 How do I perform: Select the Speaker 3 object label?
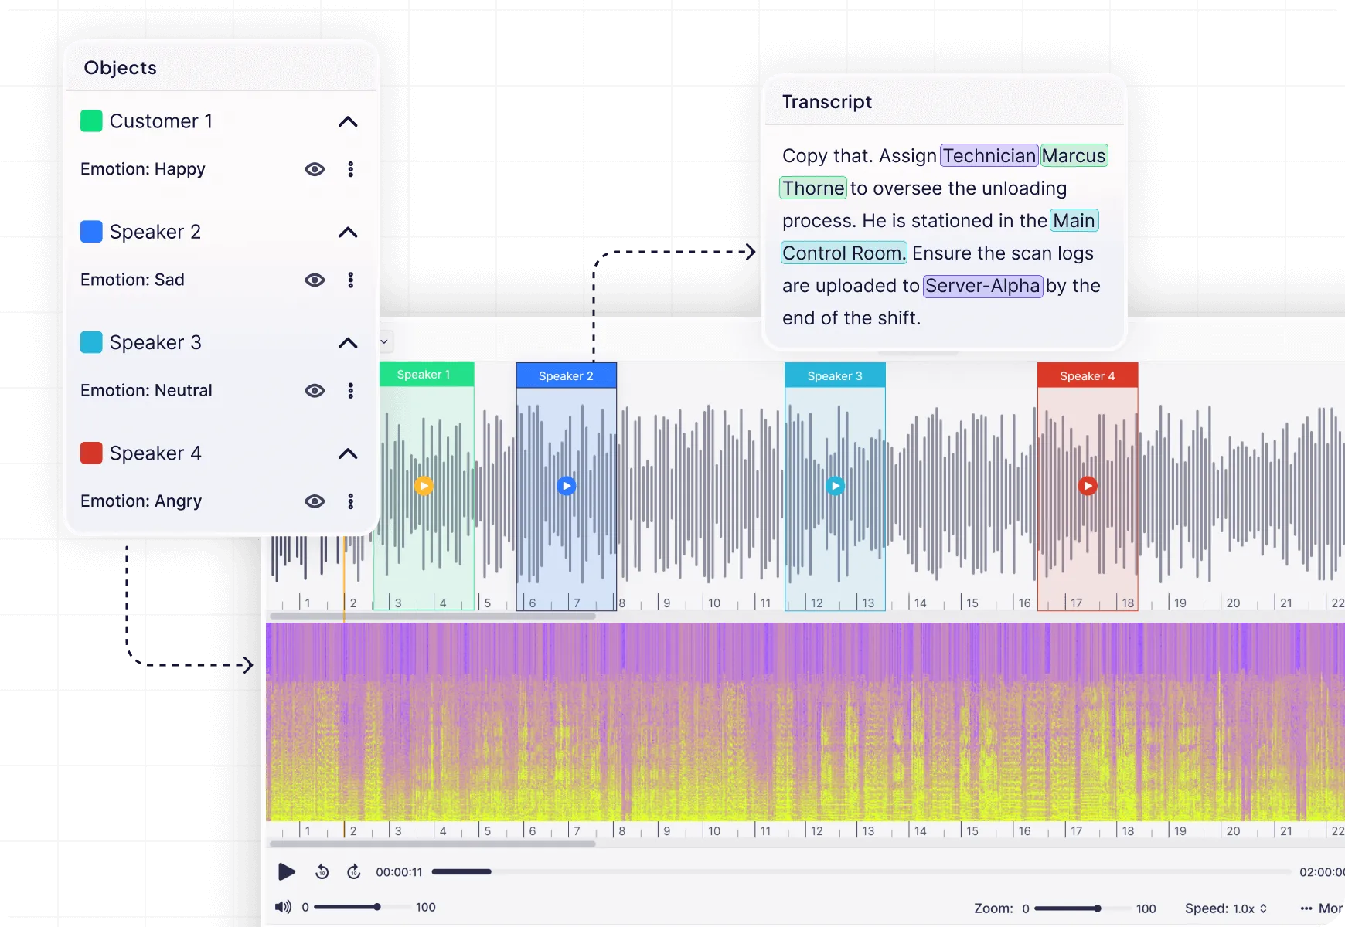pyautogui.click(x=155, y=342)
